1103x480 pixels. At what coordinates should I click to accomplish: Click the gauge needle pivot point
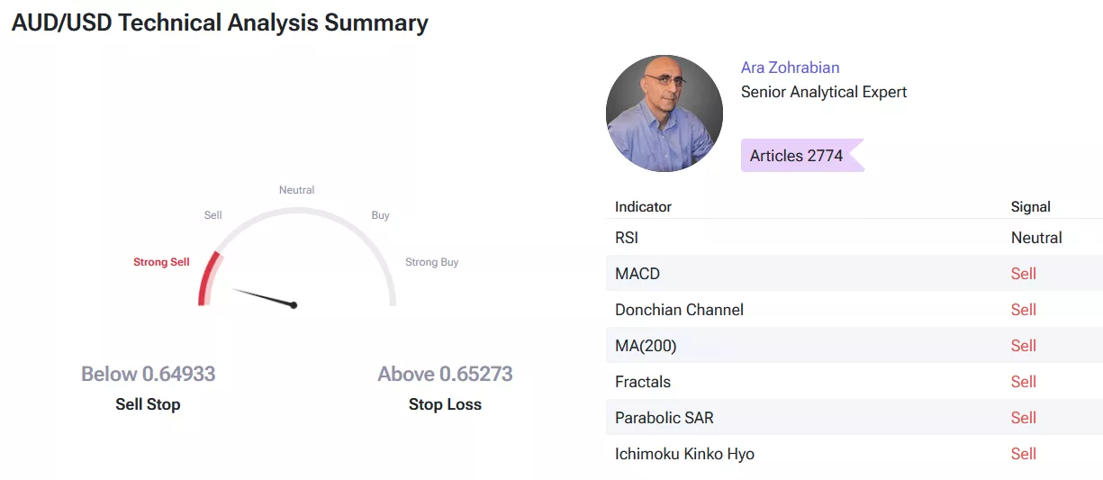(294, 305)
